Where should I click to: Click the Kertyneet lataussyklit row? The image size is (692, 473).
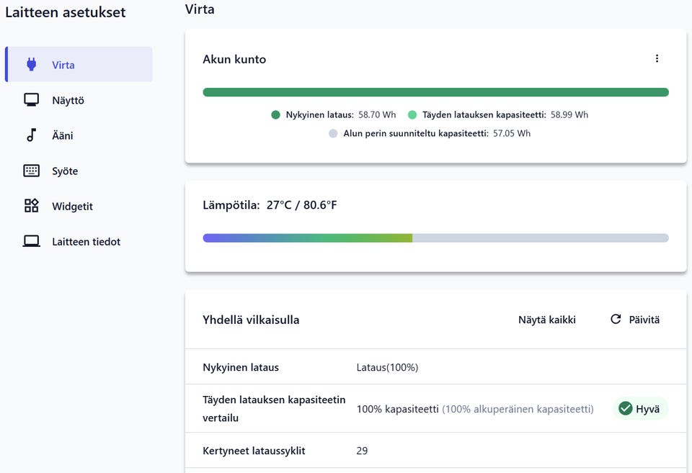(x=435, y=451)
